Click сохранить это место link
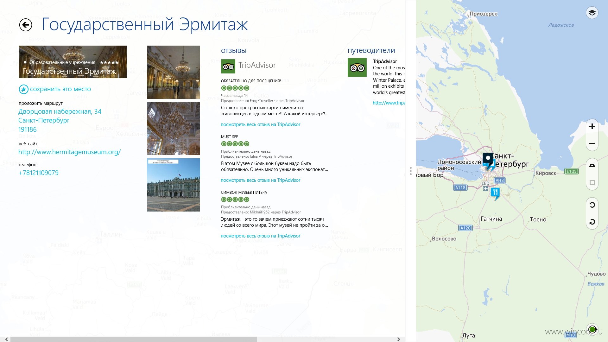The width and height of the screenshot is (608, 342). (x=60, y=89)
